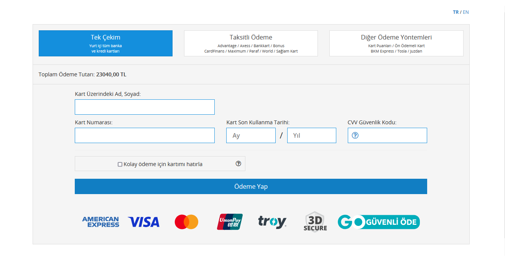505x257 pixels.
Task: Switch language to EN
Action: coord(466,12)
